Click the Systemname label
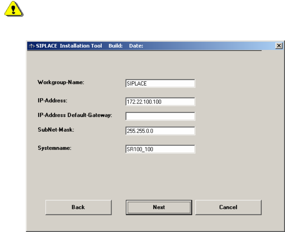Screen dimensions: 285x232 [x=55, y=148]
